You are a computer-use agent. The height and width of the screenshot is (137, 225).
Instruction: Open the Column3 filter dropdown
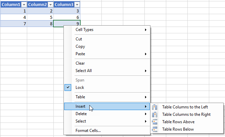point(77,5)
